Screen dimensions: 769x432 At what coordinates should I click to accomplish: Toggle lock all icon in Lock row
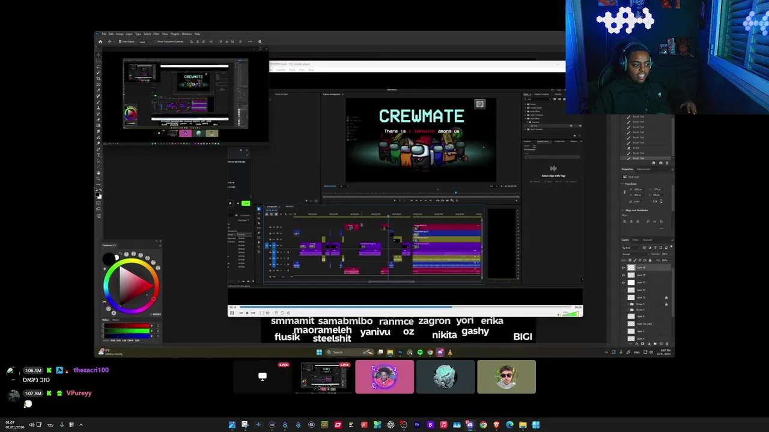point(650,260)
